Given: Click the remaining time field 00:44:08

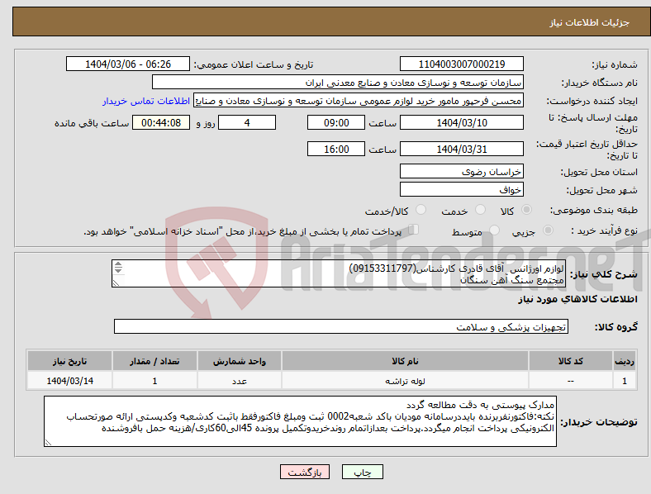Looking at the screenshot, I should [161, 122].
